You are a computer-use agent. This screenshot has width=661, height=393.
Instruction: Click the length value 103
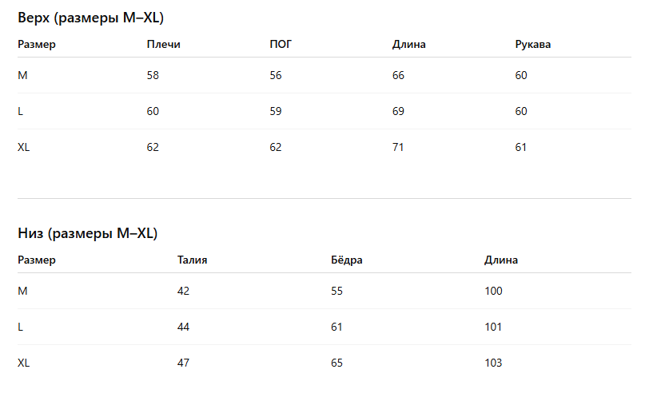[x=493, y=363]
